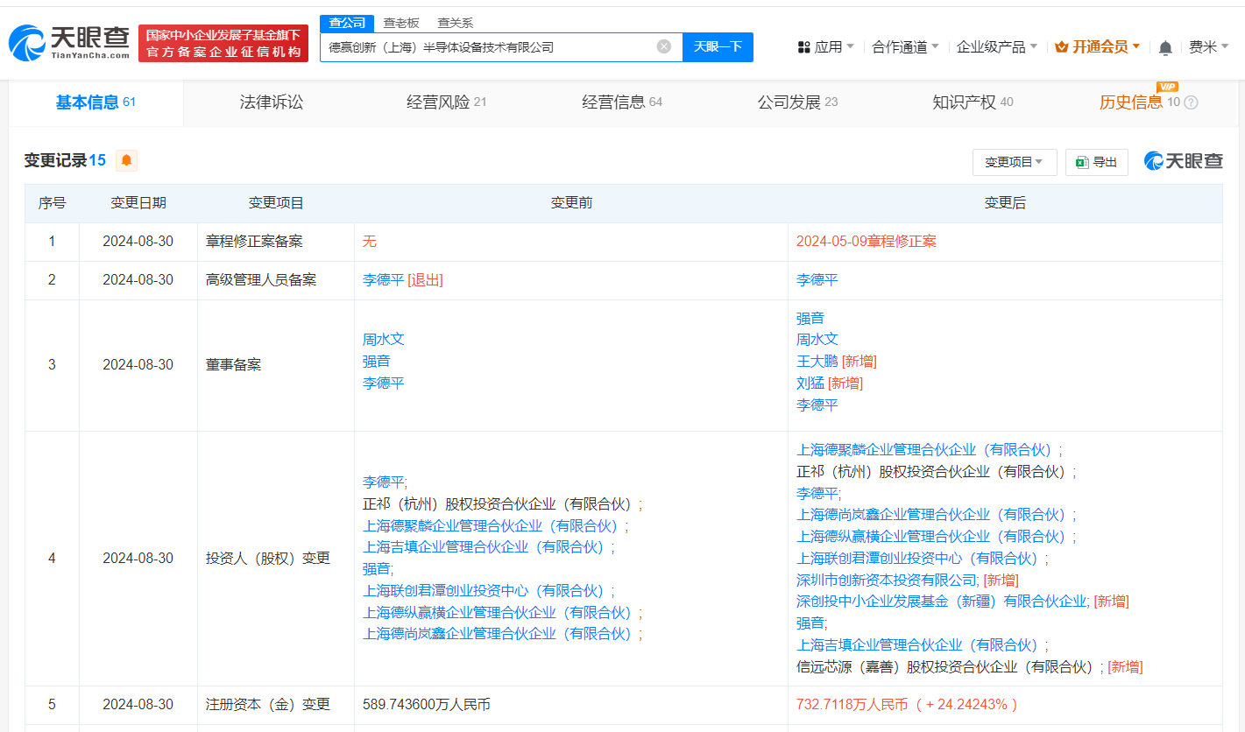Open the TianYanCha logo home link
Viewport: 1245px width, 732px height.
tap(69, 42)
